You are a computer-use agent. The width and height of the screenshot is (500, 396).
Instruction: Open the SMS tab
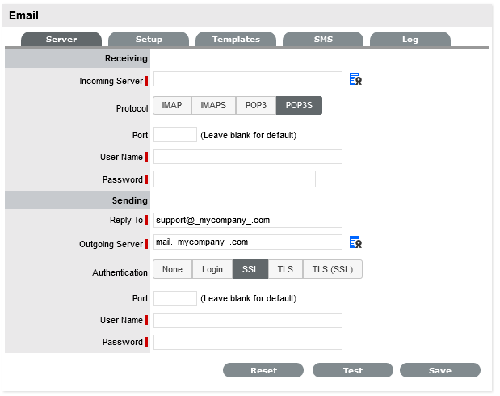point(323,39)
